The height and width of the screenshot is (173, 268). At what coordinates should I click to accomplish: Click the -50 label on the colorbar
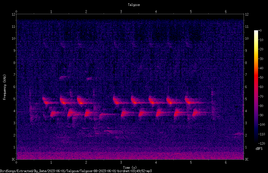pyautogui.click(x=261, y=77)
